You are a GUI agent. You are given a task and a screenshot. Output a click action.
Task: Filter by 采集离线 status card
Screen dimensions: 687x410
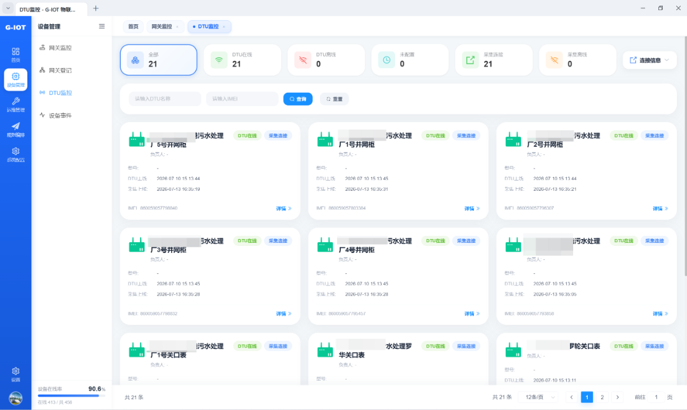(x=577, y=60)
